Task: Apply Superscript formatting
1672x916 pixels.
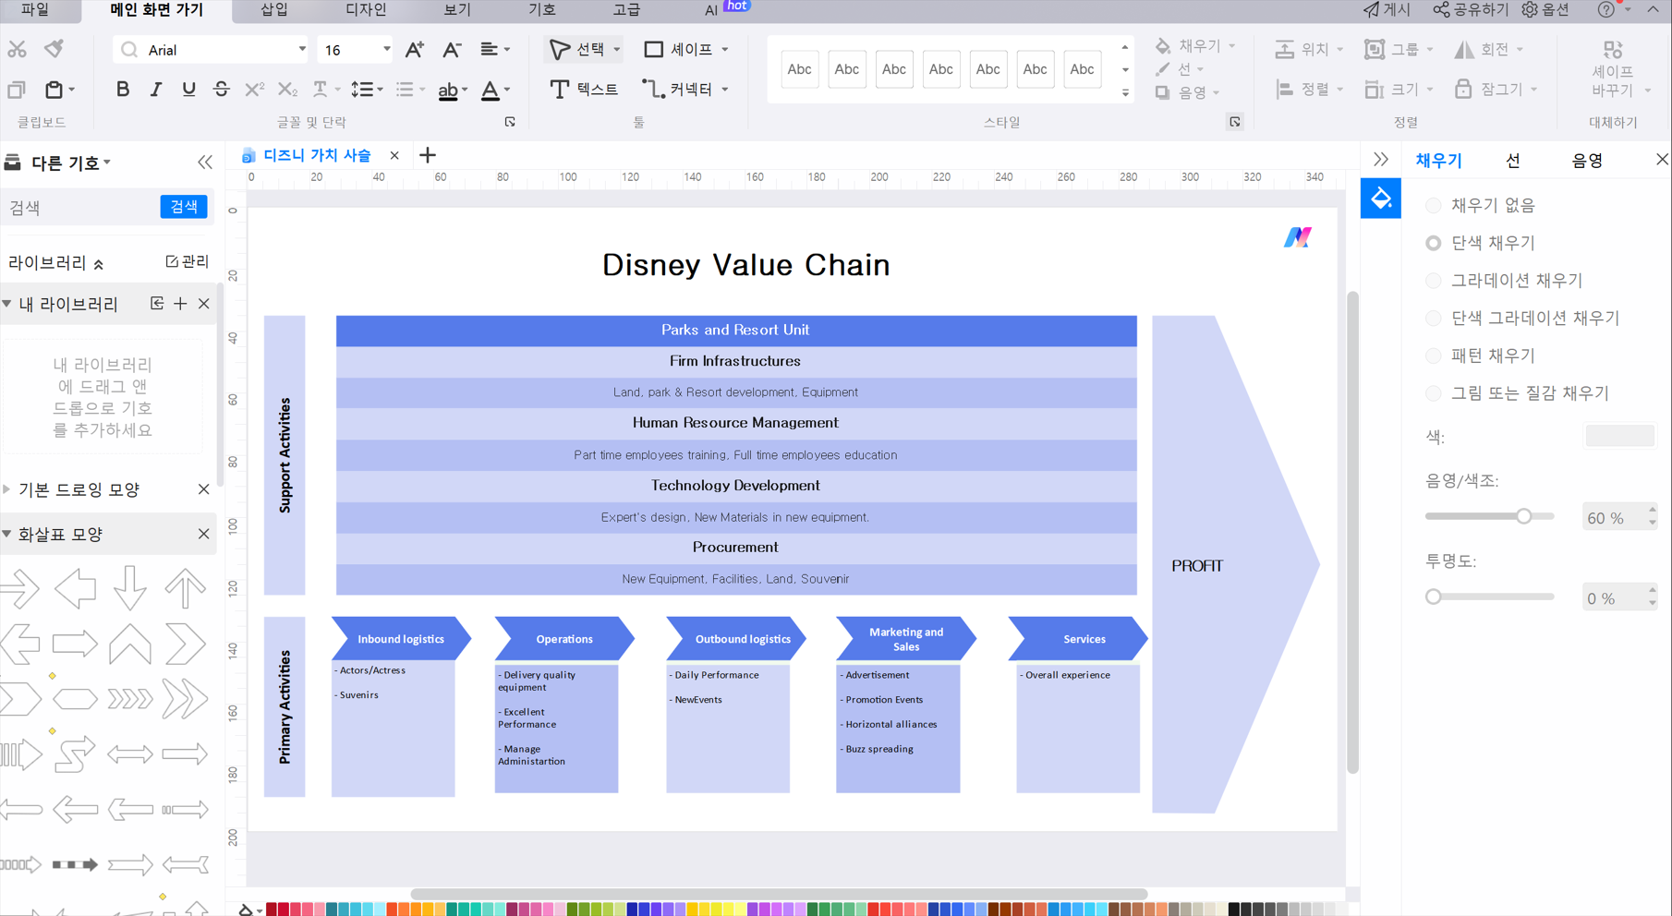Action: tap(254, 90)
